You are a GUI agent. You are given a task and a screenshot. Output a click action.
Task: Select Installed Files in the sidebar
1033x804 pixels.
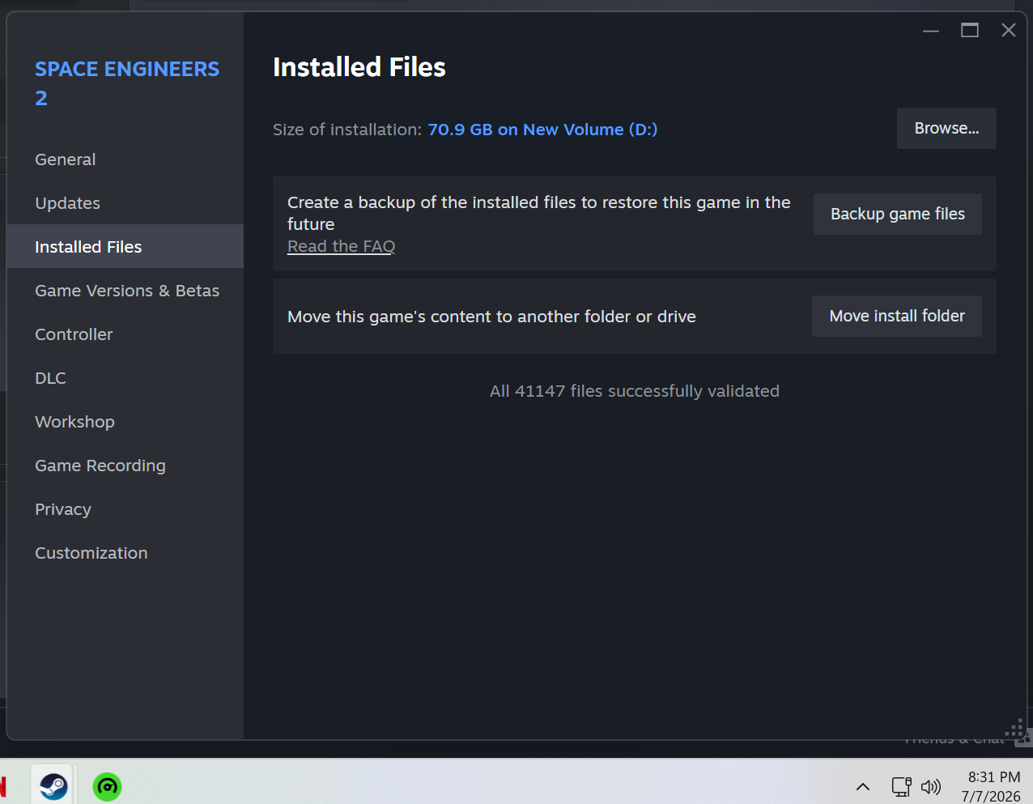(125, 247)
